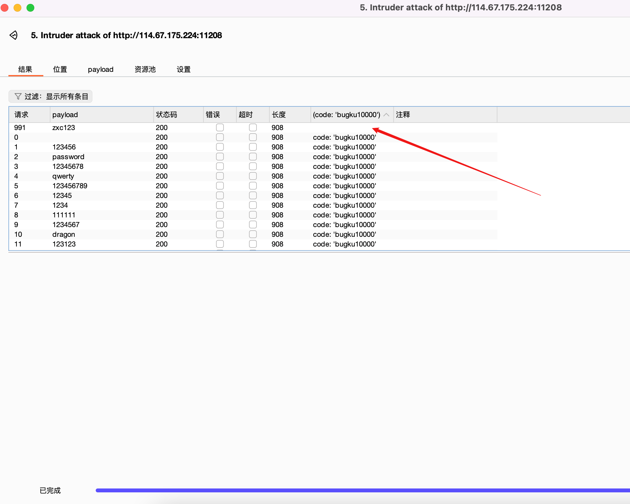The height and width of the screenshot is (504, 630).
Task: Open the payload tab
Action: point(101,69)
